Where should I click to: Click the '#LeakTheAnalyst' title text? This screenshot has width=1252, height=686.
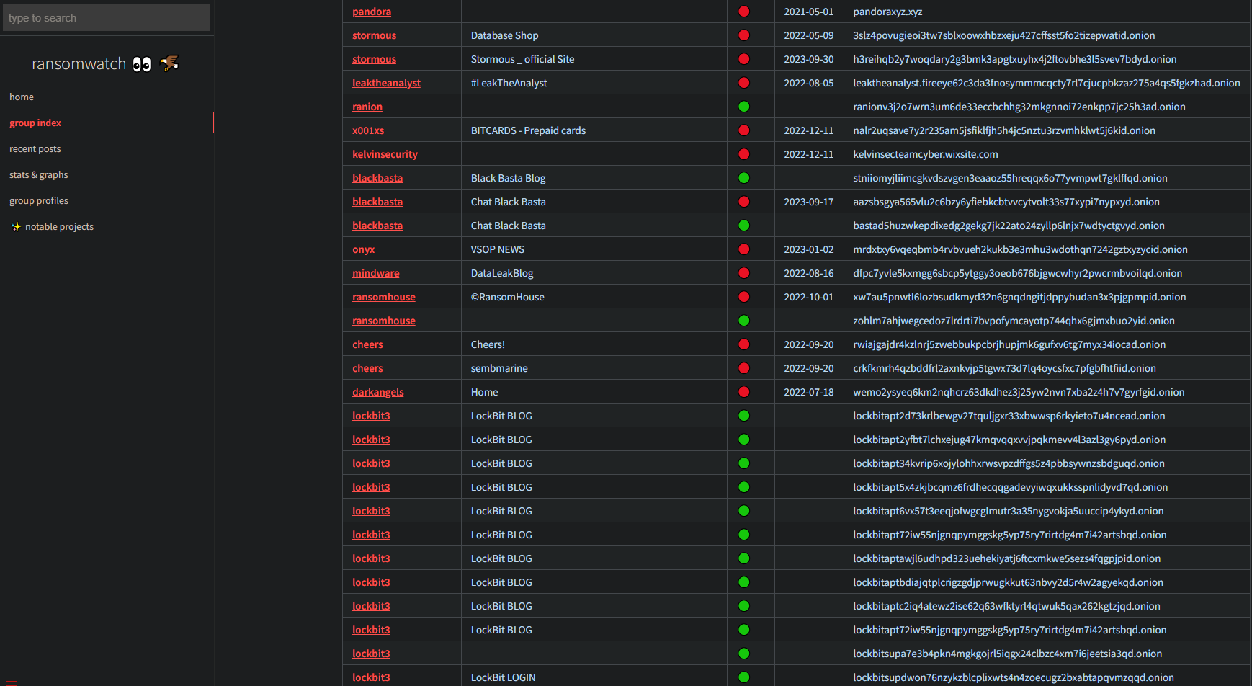coord(509,83)
